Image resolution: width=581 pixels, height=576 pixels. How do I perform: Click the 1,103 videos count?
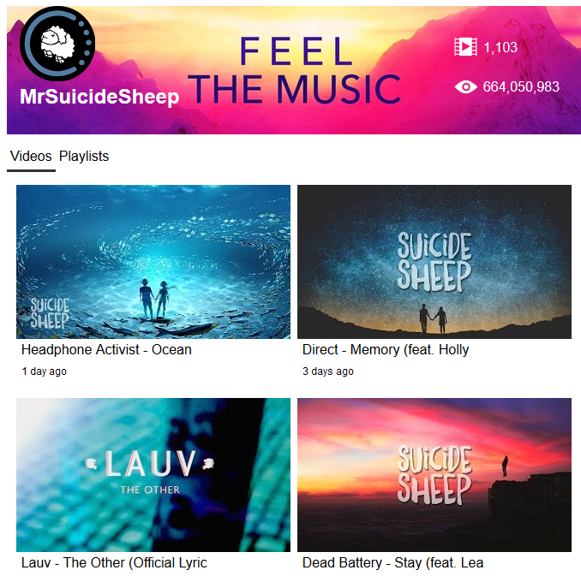click(x=500, y=47)
